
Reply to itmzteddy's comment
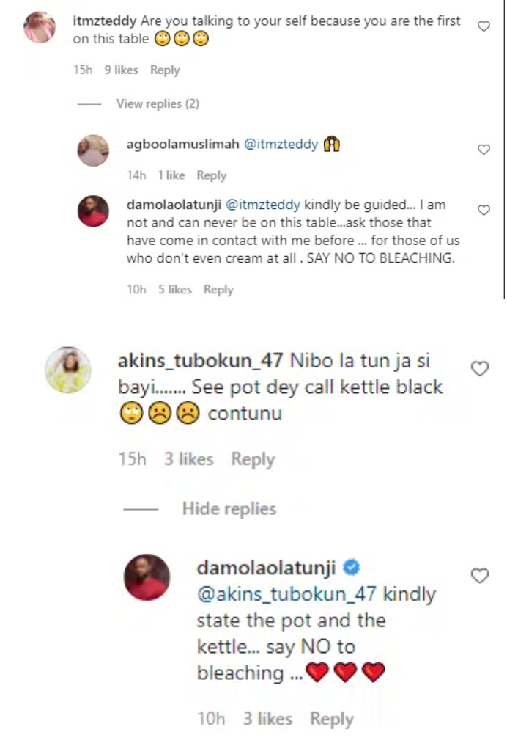point(165,70)
